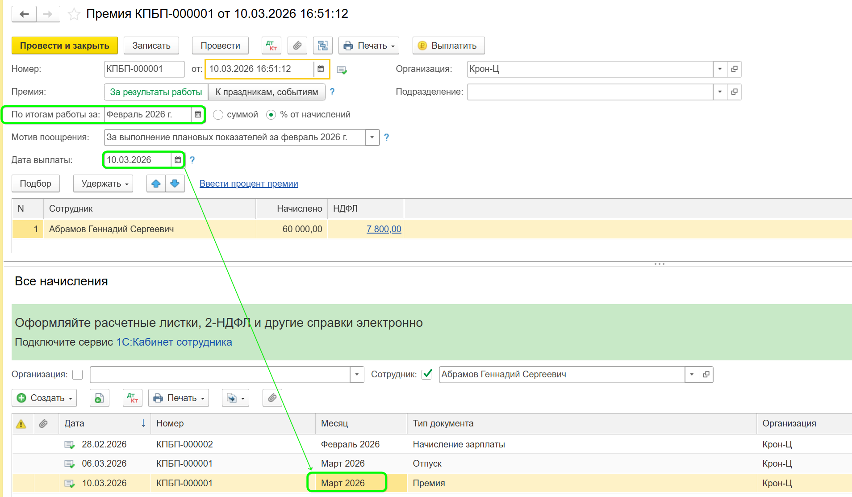
Task: Expand the Организация Крон-Ц dropdown
Action: pos(719,69)
